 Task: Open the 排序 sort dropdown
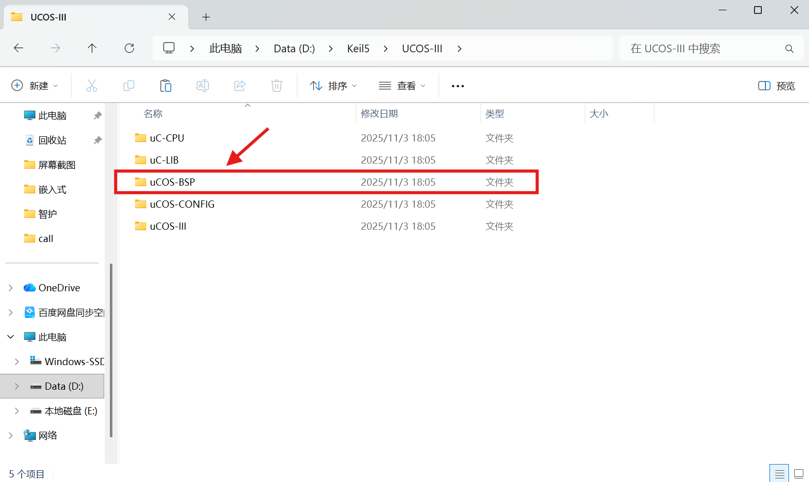tap(333, 86)
